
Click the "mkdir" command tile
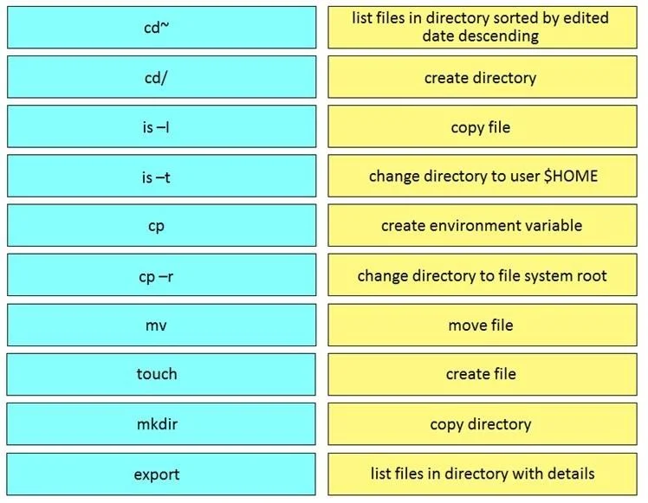point(161,424)
